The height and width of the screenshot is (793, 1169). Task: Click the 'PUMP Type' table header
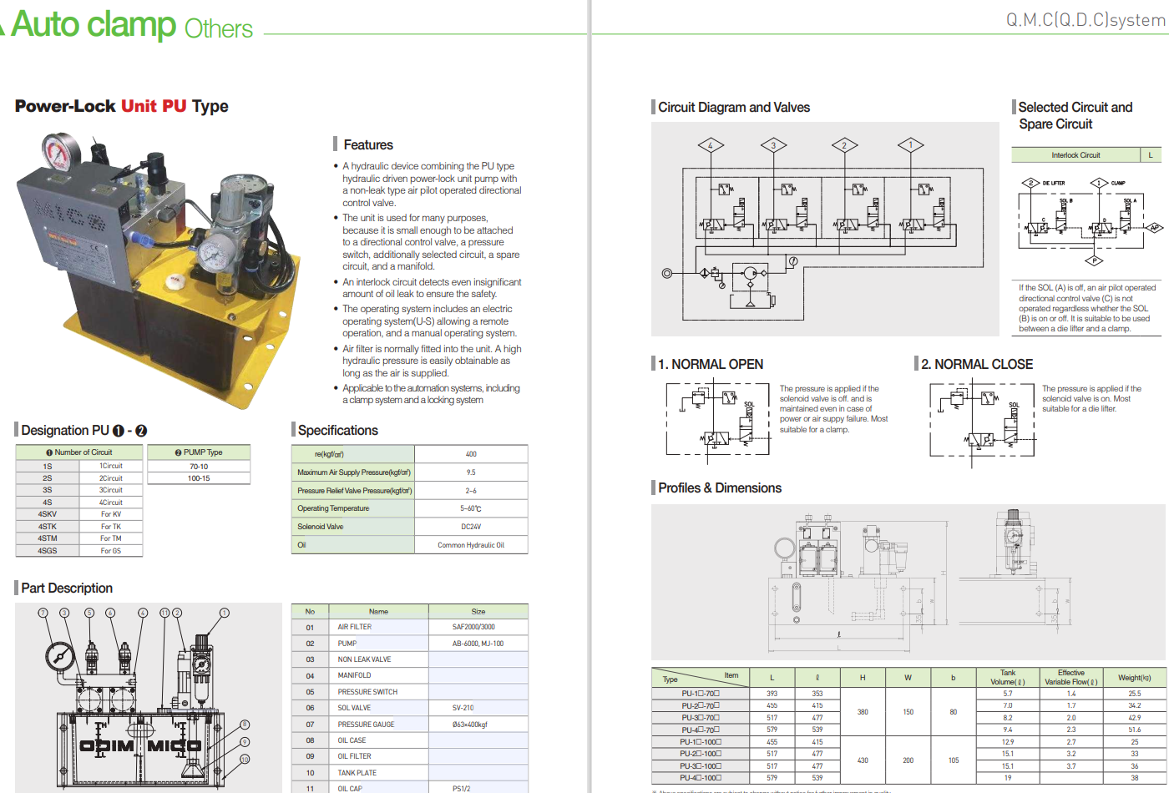pyautogui.click(x=199, y=452)
